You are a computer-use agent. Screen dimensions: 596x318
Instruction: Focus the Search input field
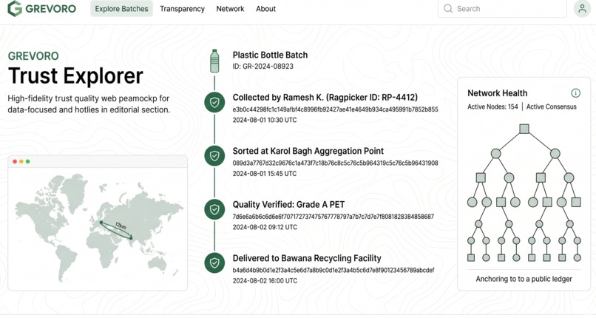tap(502, 9)
